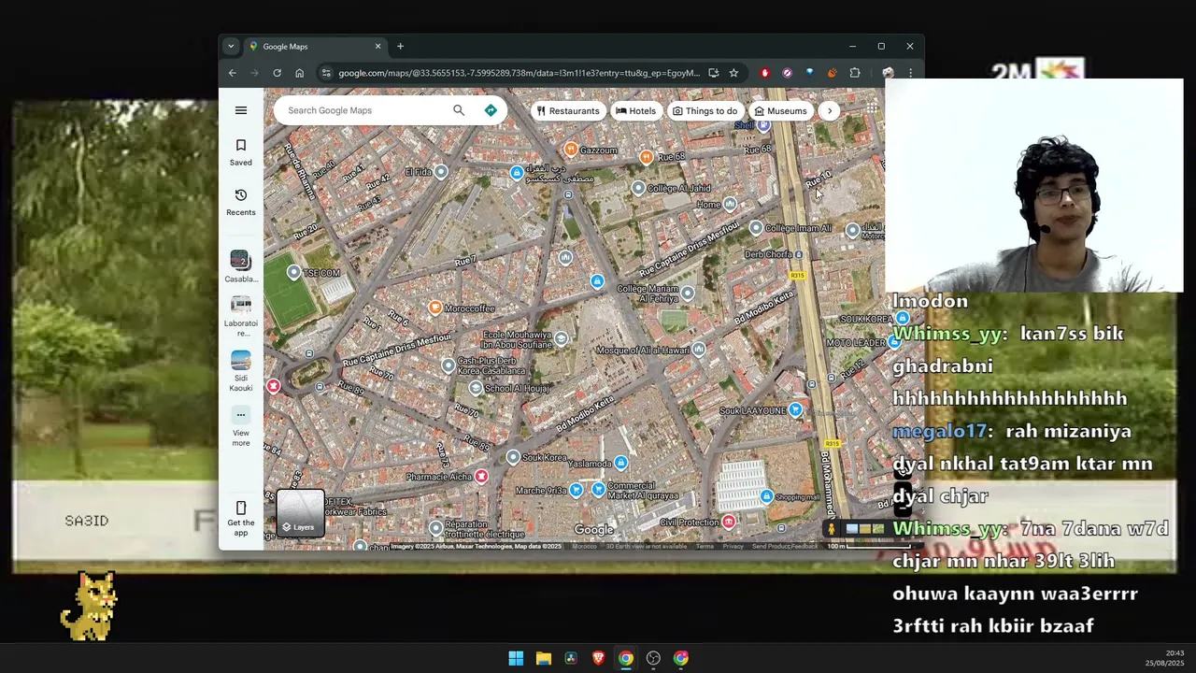1196x673 pixels.
Task: Click the search magnifier icon
Action: pos(459,110)
